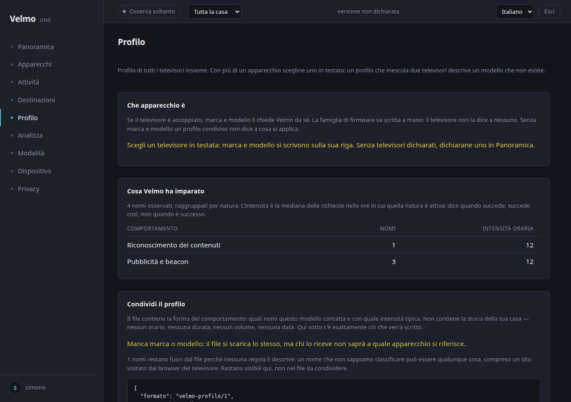The image size is (571, 402).
Task: Click the Profilo page heading
Action: [x=132, y=42]
